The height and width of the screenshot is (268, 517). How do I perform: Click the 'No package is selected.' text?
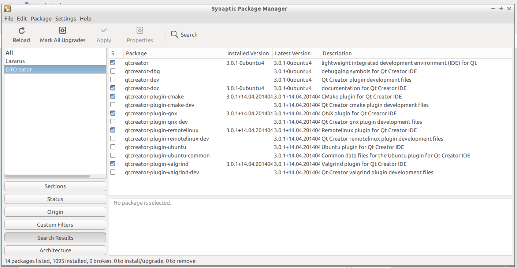(x=142, y=203)
